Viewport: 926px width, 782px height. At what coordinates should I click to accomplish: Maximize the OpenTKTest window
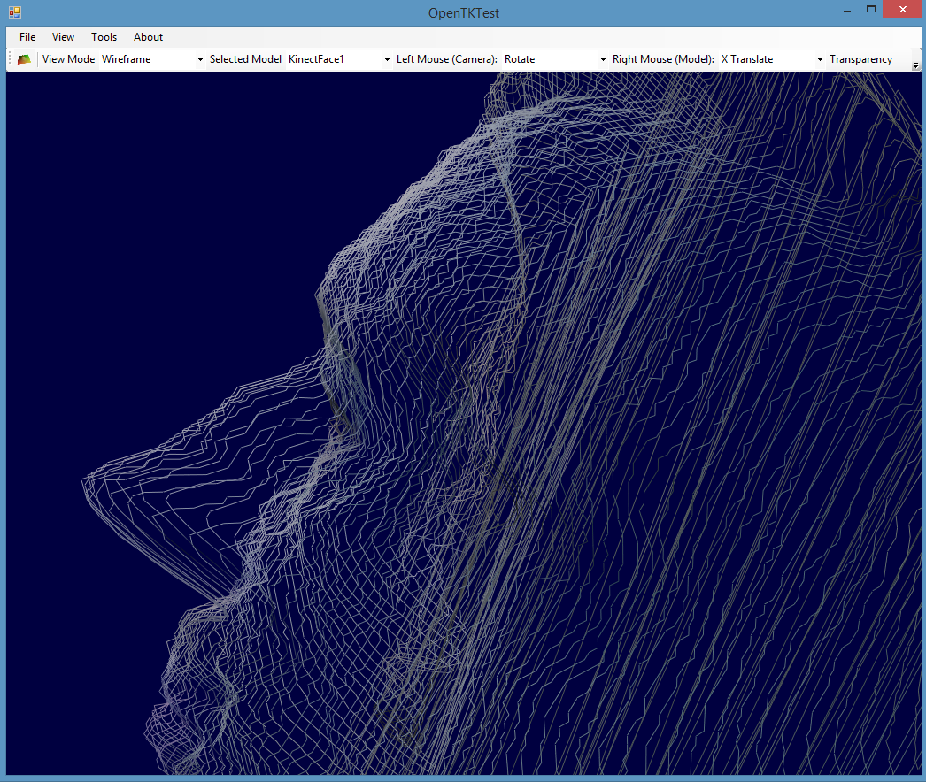click(x=870, y=10)
